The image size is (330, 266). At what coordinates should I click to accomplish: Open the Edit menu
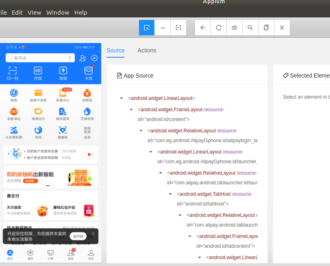(17, 13)
